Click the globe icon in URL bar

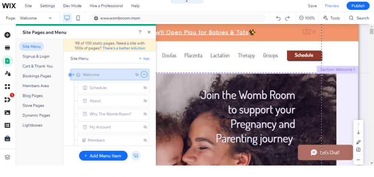pyautogui.click(x=96, y=18)
